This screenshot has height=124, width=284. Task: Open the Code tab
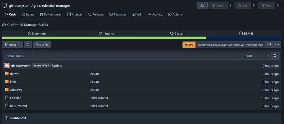coord(11,14)
